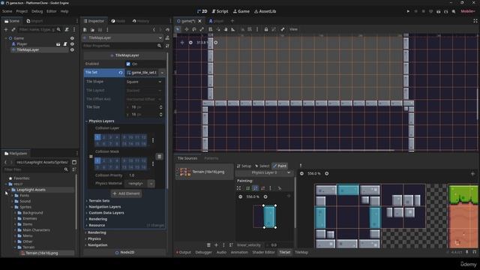Switch to Setup mode in TileSet

[244, 166]
